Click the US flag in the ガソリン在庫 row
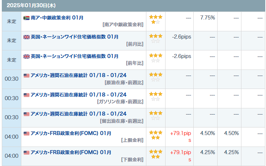Viewport: 266px width, 166px height. [26, 95]
